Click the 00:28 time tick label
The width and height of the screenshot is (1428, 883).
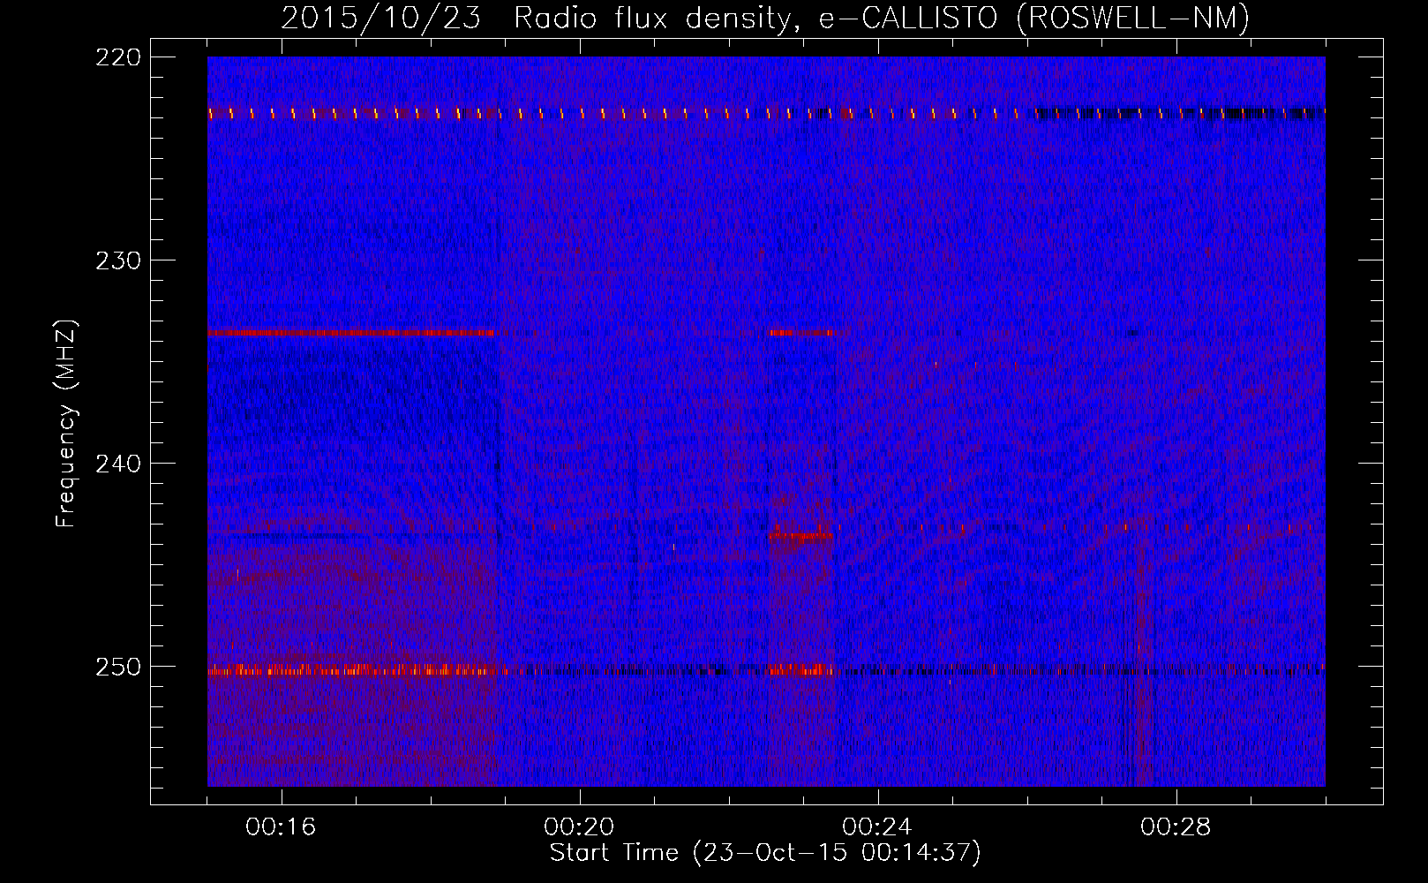click(x=1176, y=826)
